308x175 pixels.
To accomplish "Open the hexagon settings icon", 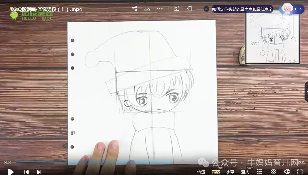I will (x=273, y=172).
